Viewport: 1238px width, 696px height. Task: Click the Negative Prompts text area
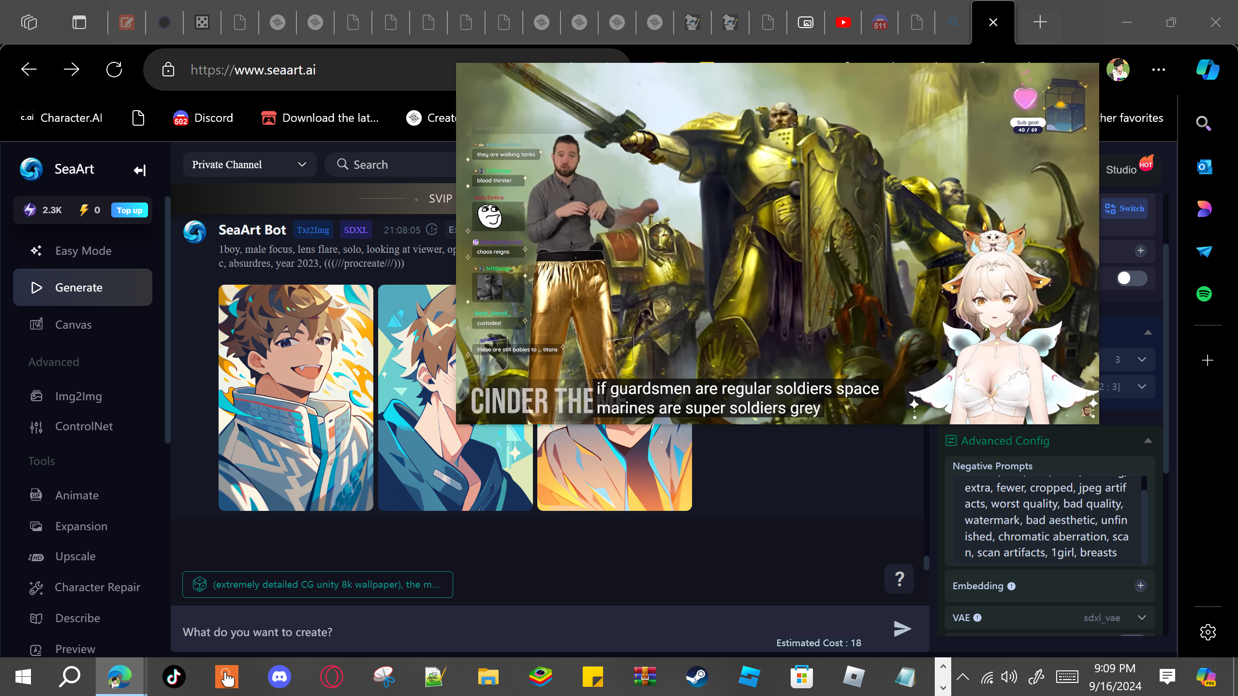point(1047,520)
